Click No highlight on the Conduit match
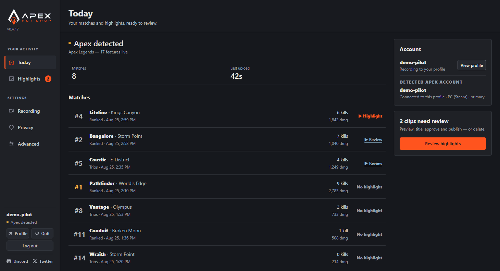 pyautogui.click(x=370, y=234)
